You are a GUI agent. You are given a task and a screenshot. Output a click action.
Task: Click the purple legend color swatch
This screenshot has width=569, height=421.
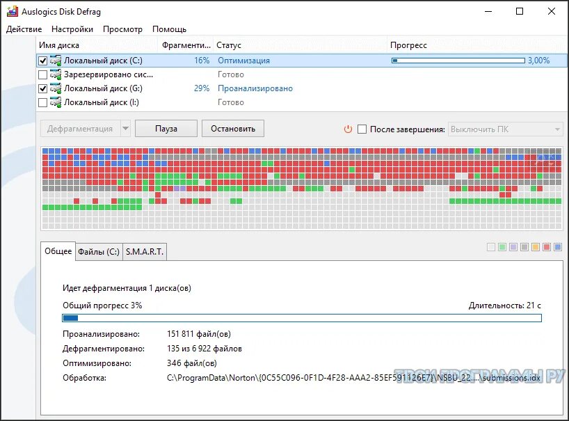coord(513,247)
